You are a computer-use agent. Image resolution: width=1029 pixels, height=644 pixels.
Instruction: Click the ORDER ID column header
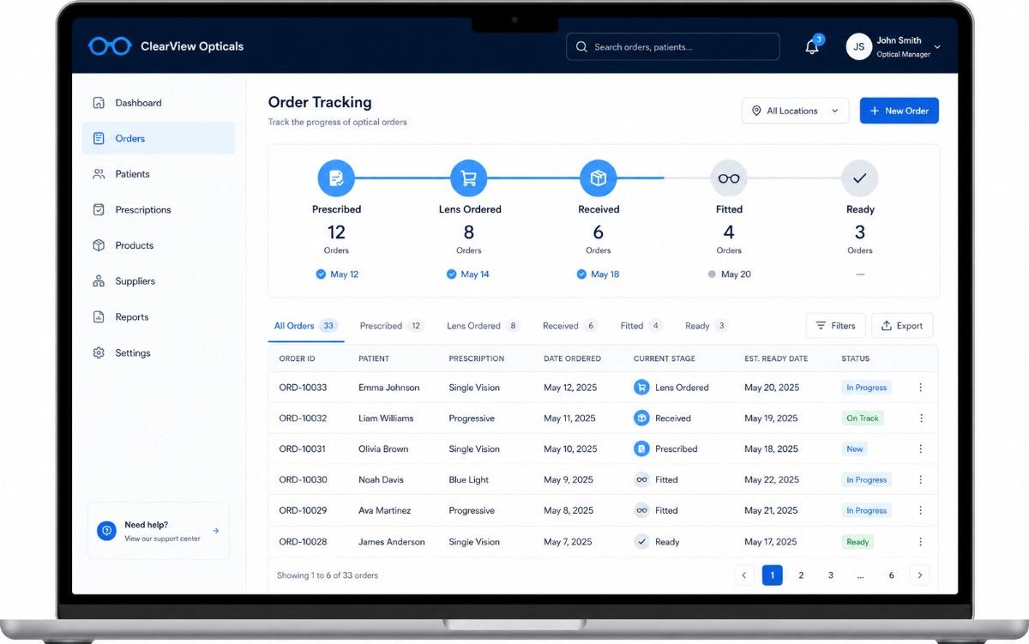click(x=297, y=358)
